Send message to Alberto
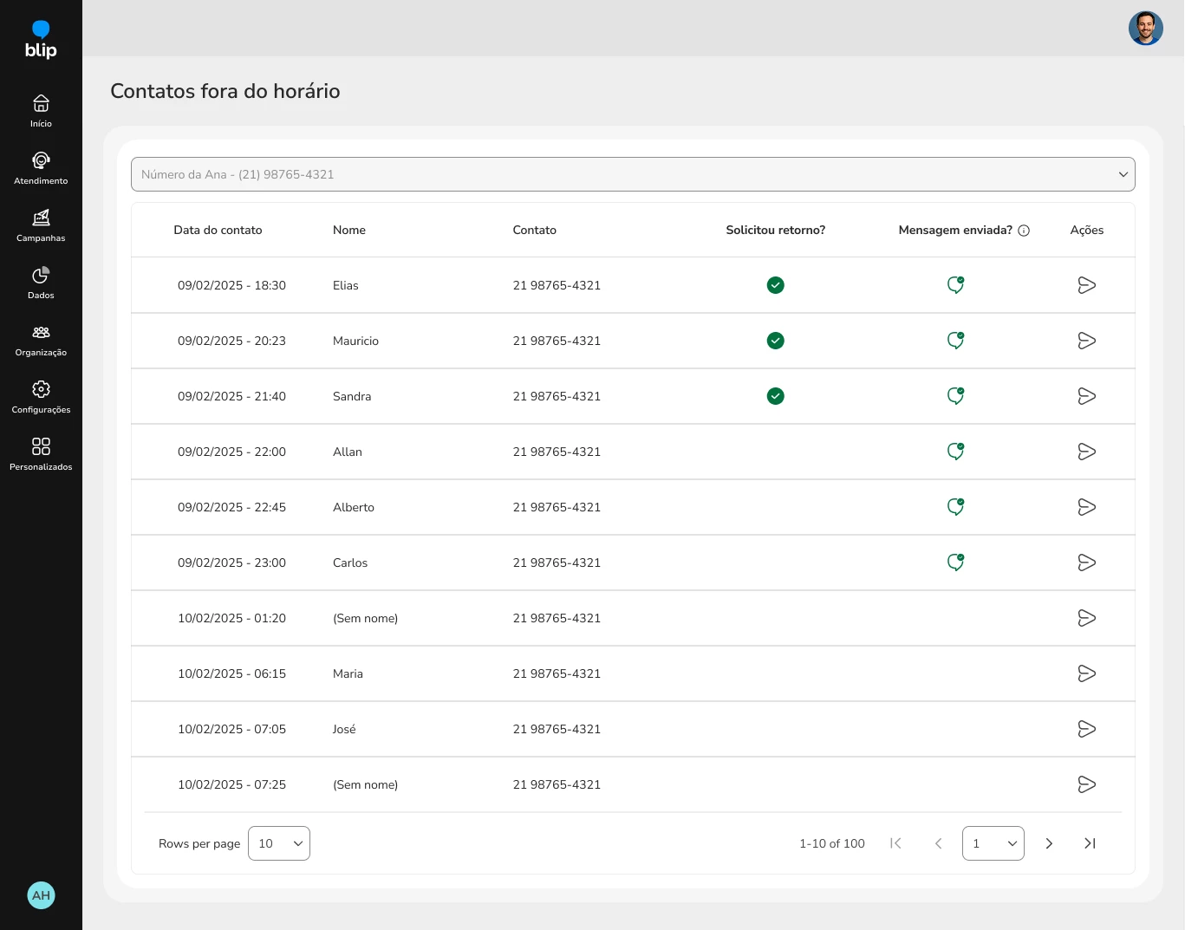The image size is (1185, 930). 1087,507
